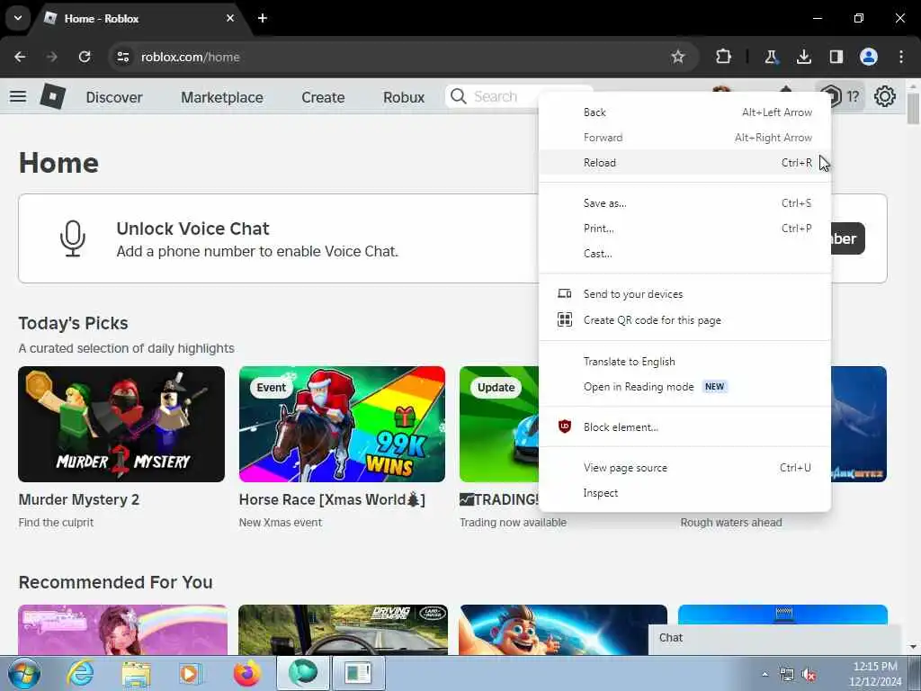Close the Home - Roblox tab

(x=230, y=18)
